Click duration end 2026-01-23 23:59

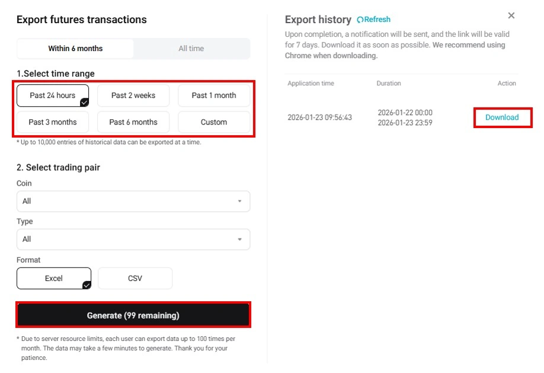405,123
